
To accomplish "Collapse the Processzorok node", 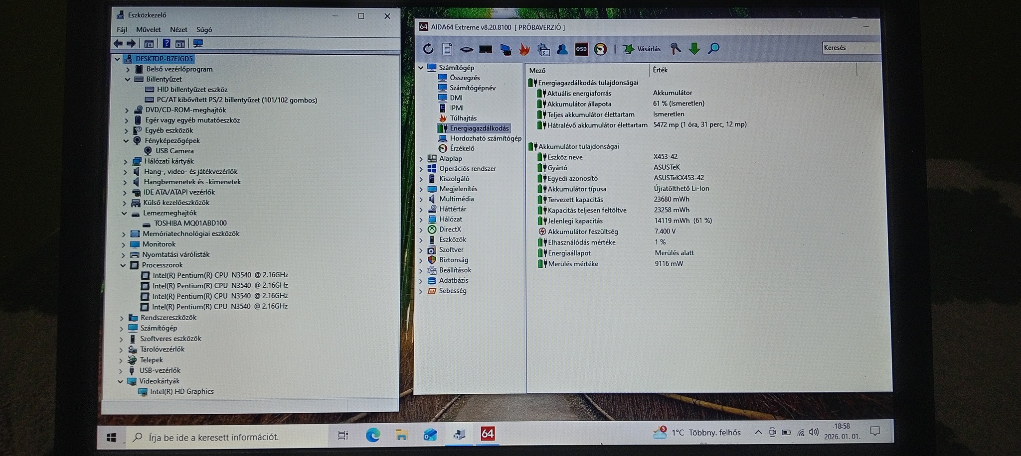I will click(123, 265).
